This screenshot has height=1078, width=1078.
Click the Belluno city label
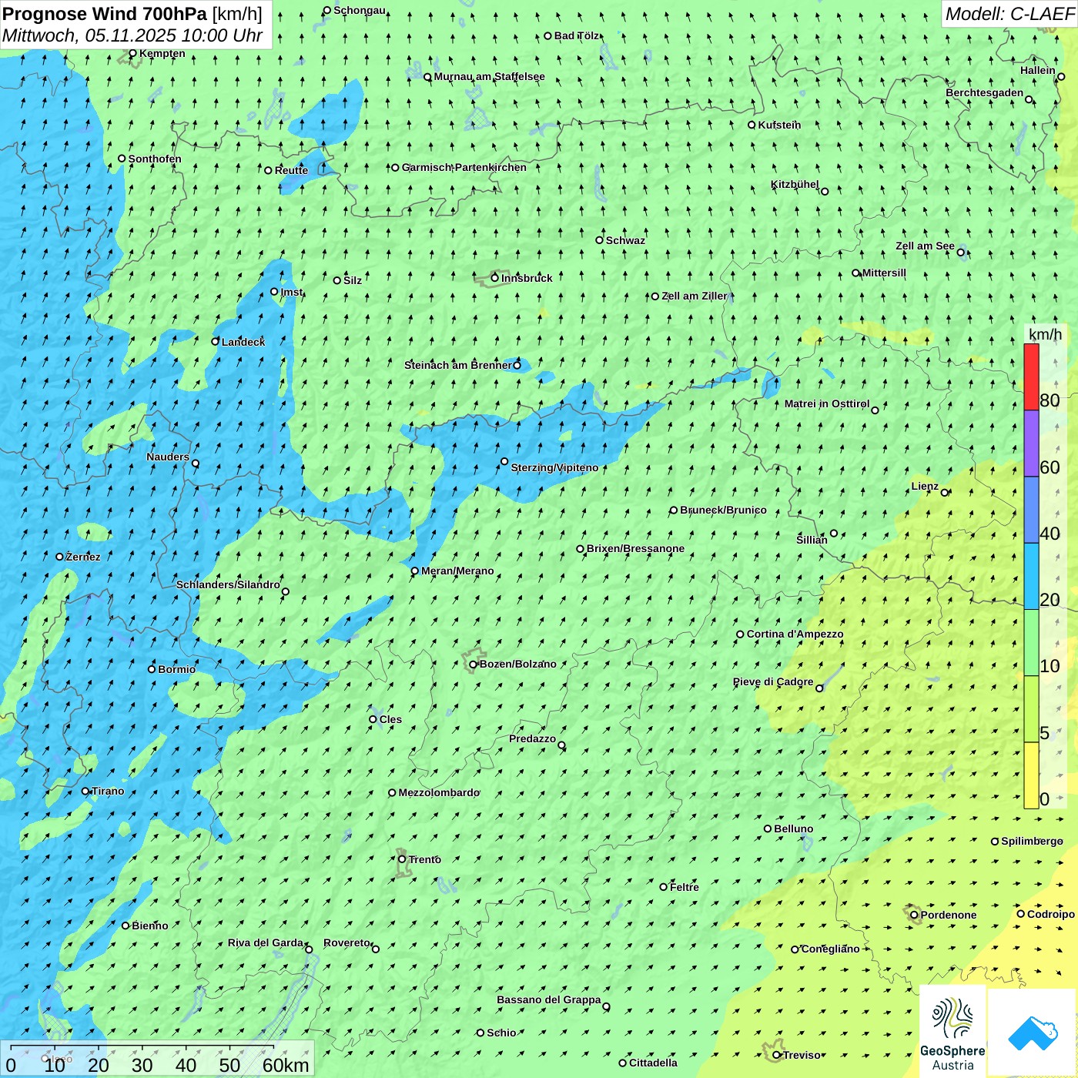click(x=793, y=829)
